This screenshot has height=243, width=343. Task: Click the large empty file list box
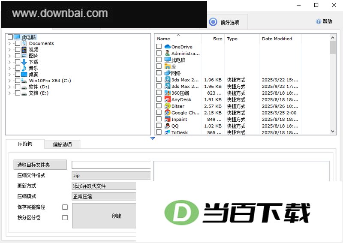241,171
